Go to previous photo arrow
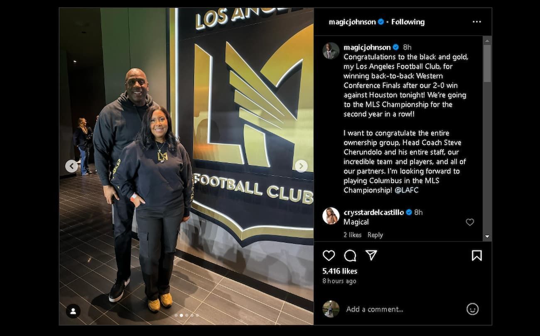 pos(71,166)
